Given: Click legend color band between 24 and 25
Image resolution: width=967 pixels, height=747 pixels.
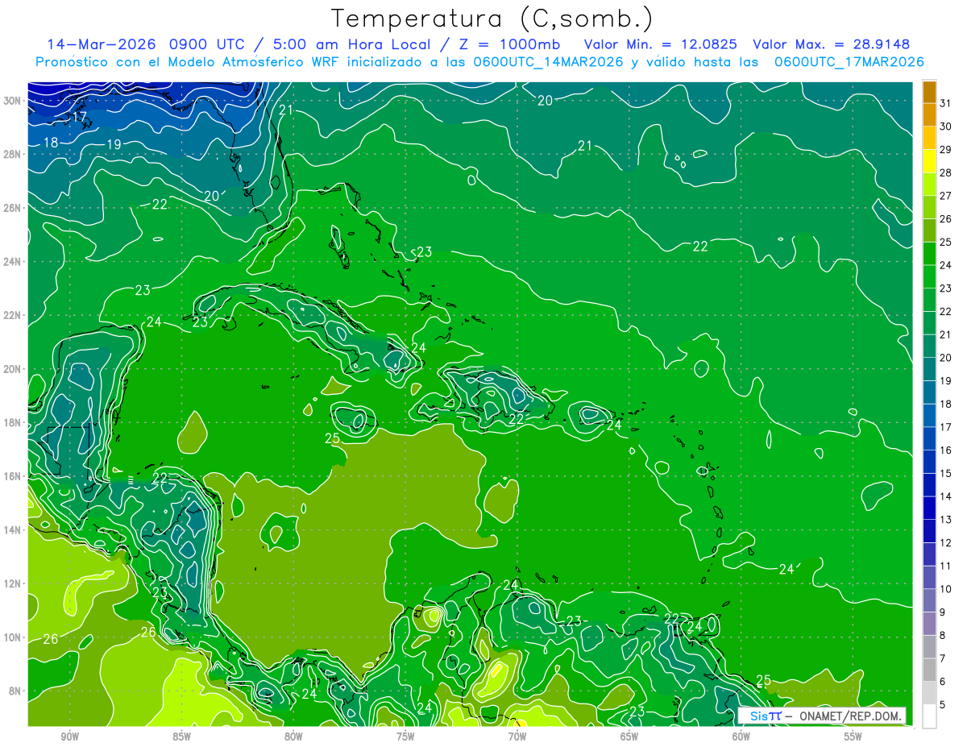Looking at the screenshot, I should (x=929, y=254).
